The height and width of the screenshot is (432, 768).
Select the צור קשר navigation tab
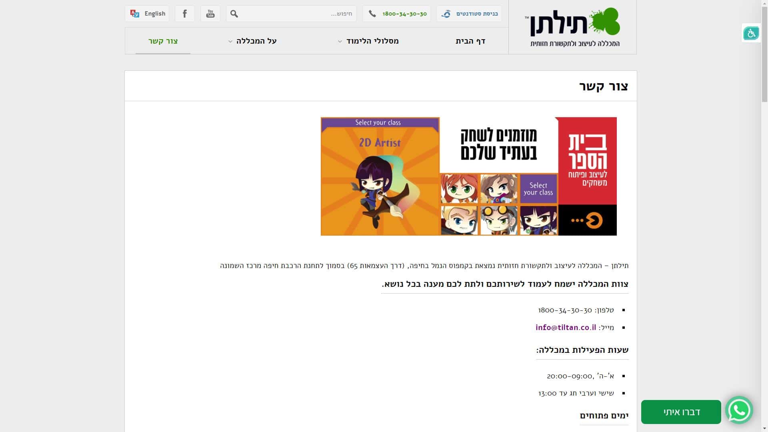click(163, 41)
